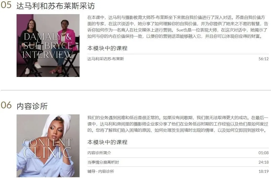Open the Damaly & Sue Bryce Interview thumbnail
This screenshot has height=178, width=271.
pyautogui.click(x=48, y=46)
